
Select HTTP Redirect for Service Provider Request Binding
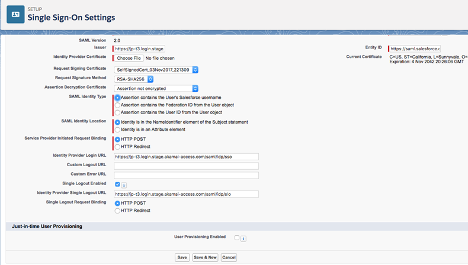[x=117, y=147]
